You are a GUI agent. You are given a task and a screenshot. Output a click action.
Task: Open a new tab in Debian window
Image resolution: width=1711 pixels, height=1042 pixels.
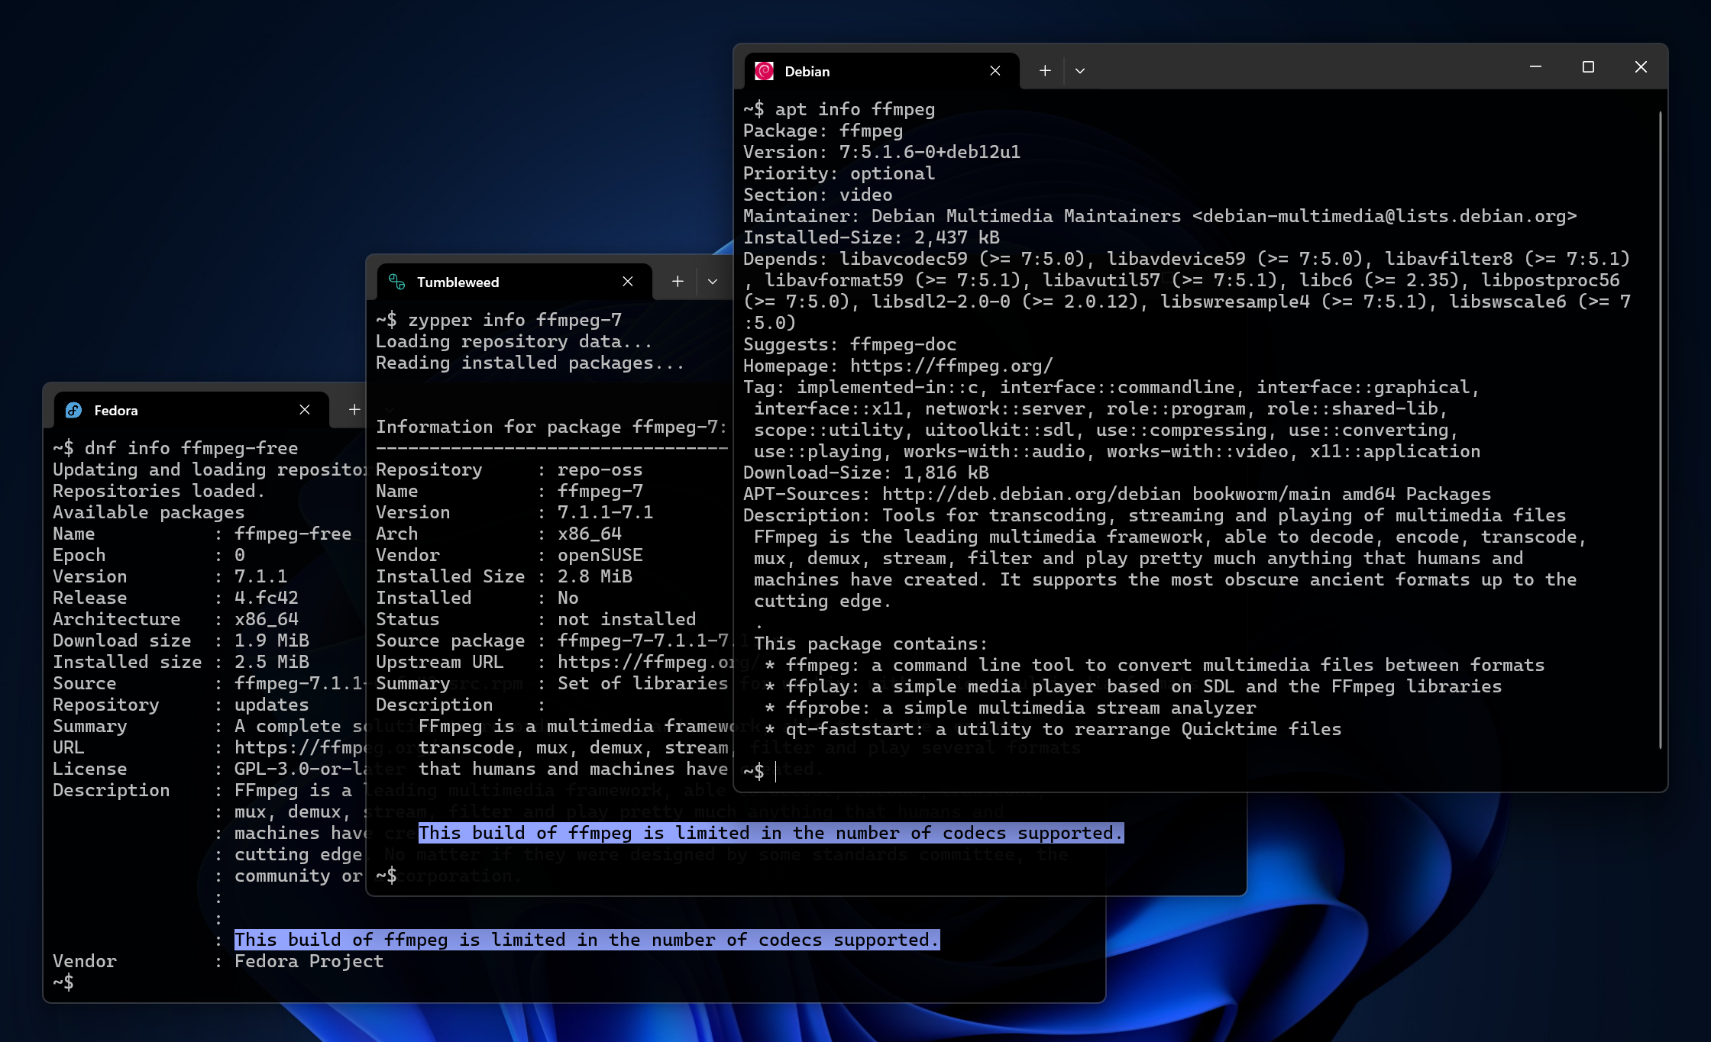click(x=1045, y=71)
